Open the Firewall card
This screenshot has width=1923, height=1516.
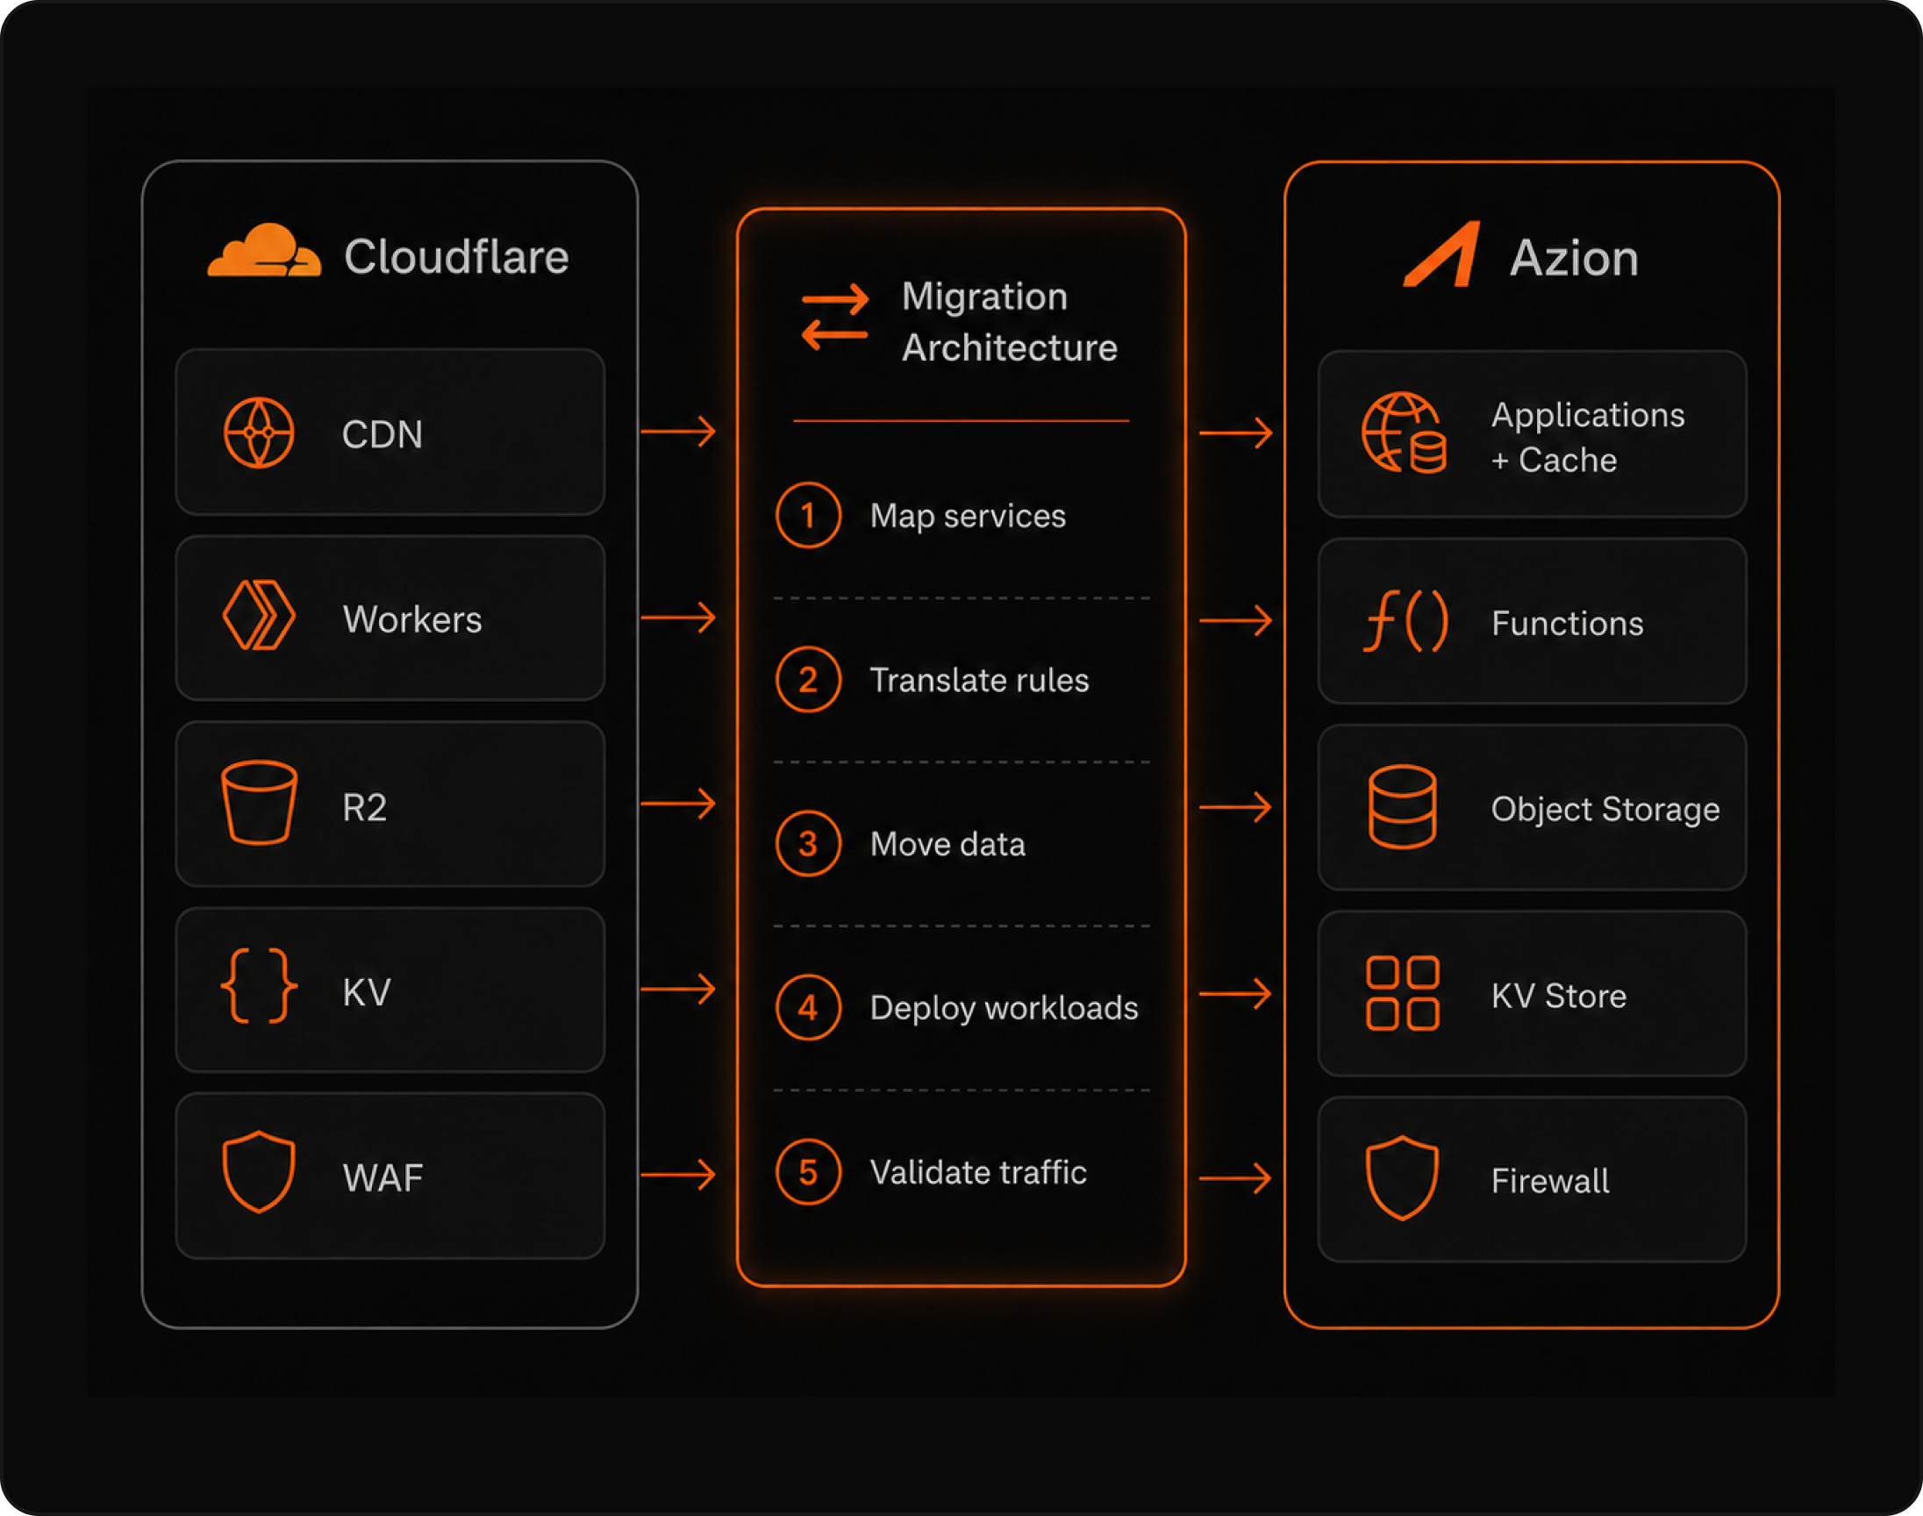1533,1180
